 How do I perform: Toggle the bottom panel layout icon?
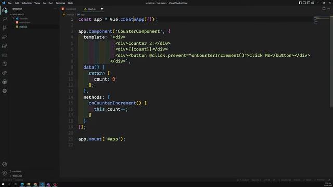pos(304,3)
